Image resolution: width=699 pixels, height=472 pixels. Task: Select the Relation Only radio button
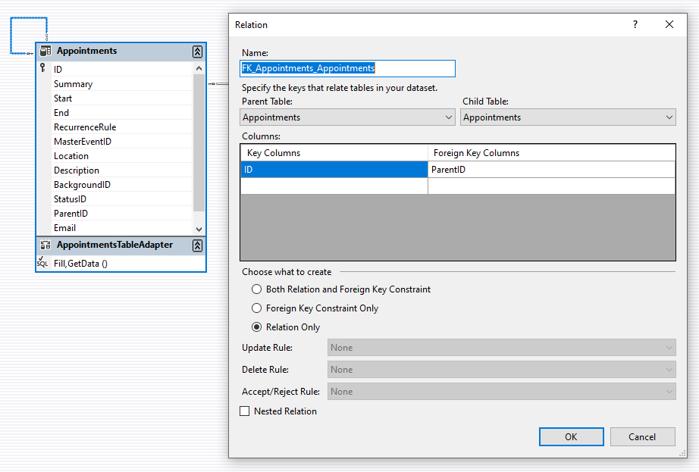[258, 327]
